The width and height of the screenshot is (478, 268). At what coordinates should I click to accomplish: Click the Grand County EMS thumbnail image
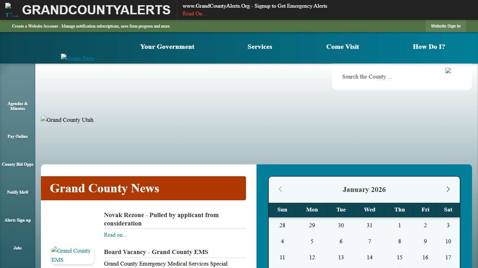click(x=72, y=255)
